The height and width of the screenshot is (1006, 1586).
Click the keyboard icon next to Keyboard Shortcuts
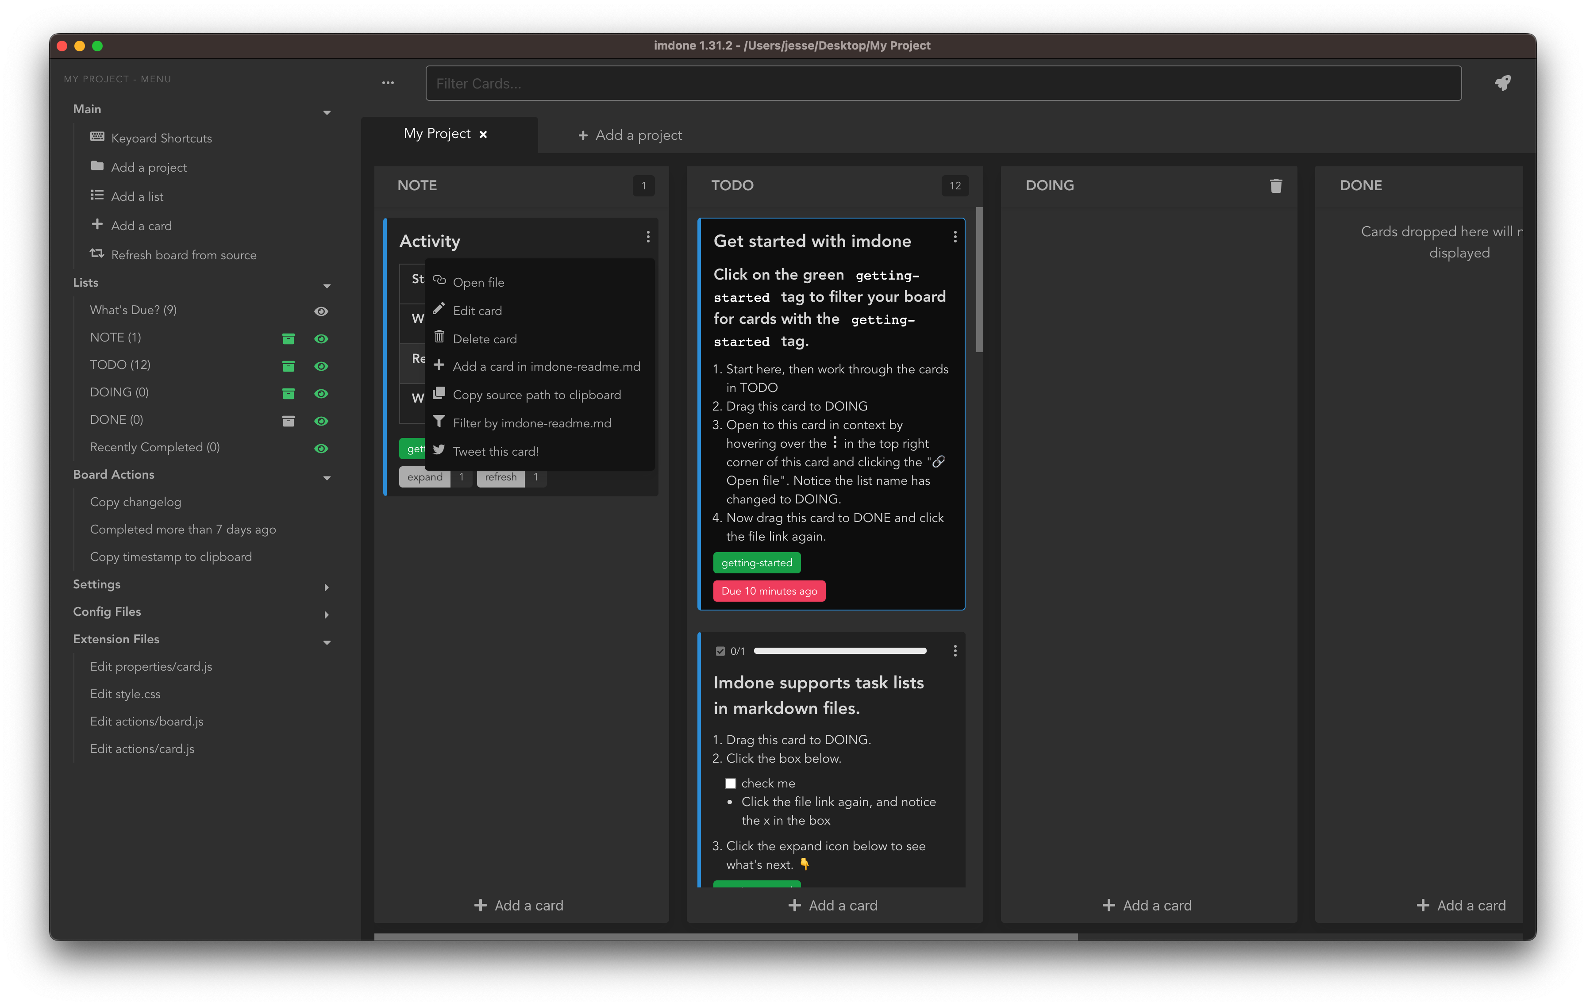tap(97, 137)
